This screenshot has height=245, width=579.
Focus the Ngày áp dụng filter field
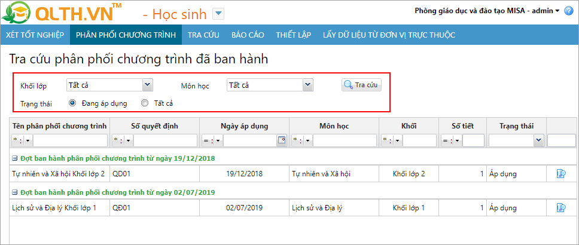pyautogui.click(x=251, y=140)
